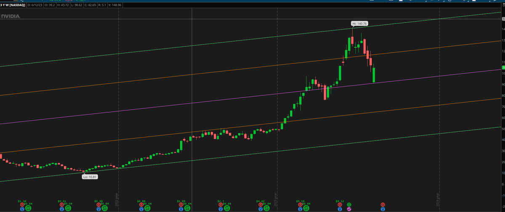Select the blue earnings icon below $4.02

260,209
